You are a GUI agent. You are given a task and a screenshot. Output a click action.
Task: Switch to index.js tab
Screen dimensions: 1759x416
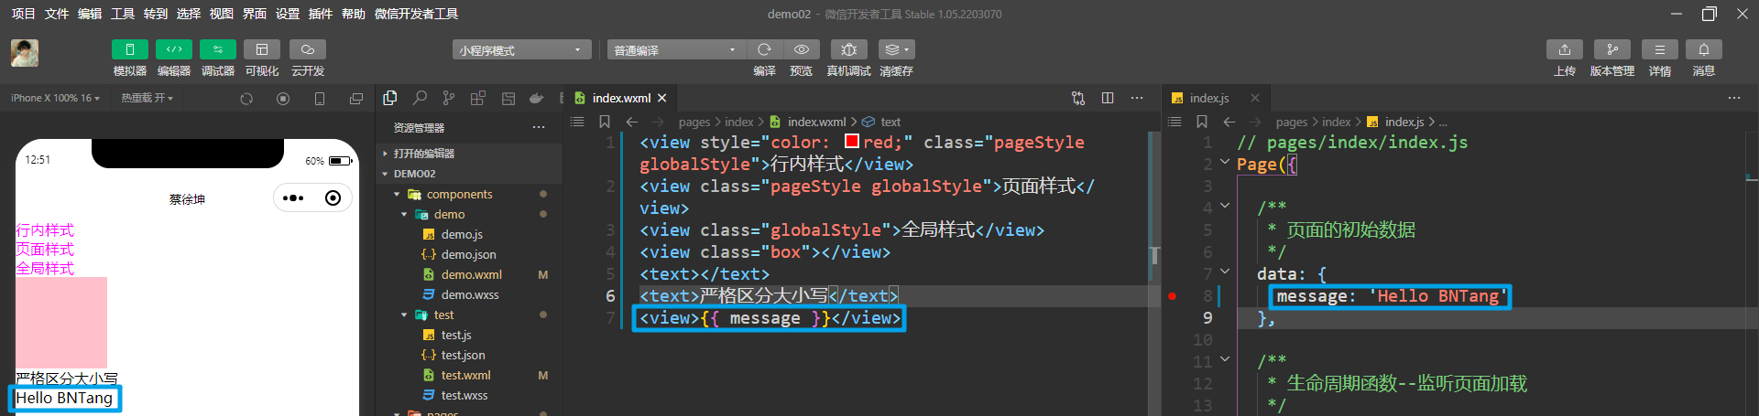1209,98
